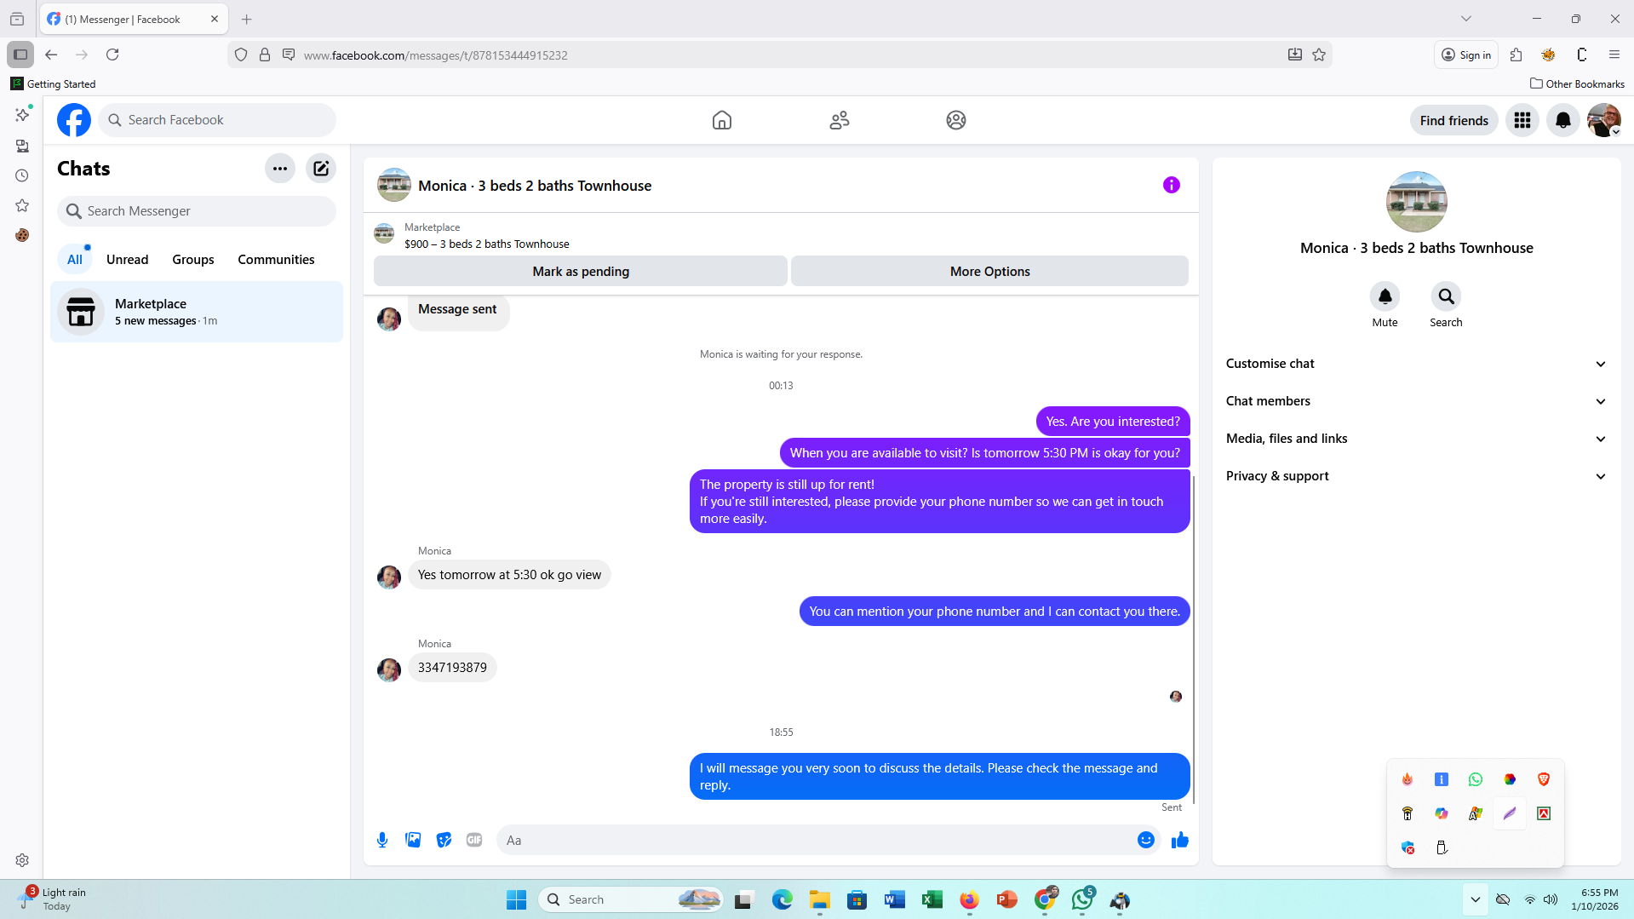Open Getting Started bookmark

coord(53,83)
